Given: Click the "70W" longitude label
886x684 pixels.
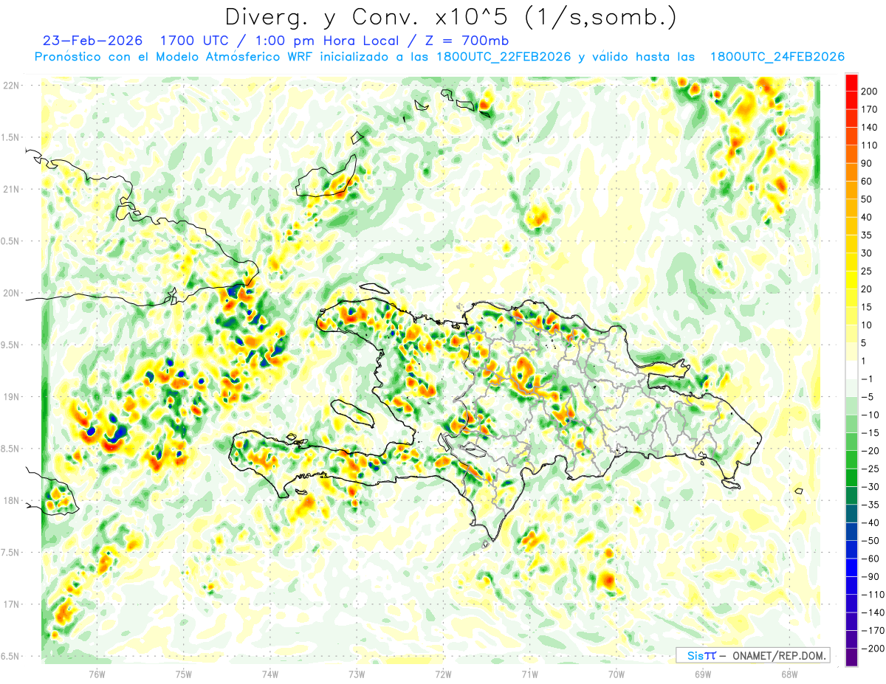Looking at the screenshot, I should (x=616, y=674).
